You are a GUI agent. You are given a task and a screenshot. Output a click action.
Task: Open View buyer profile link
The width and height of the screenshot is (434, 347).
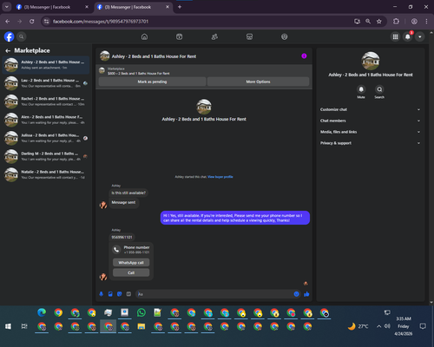point(220,177)
